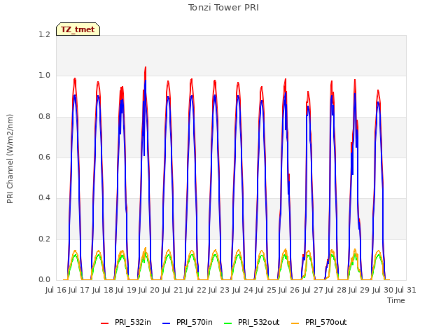The image size is (448, 336).
Task: Click the y-axis tick 1.0
Action: 44,76
